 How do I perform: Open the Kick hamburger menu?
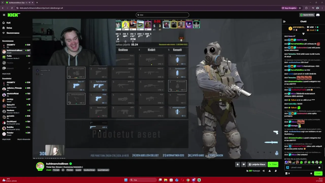(x=4, y=15)
